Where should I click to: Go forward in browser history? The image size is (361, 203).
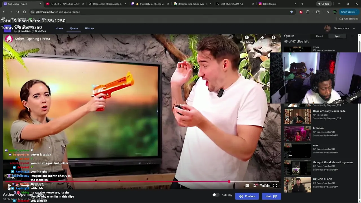[x=11, y=12]
